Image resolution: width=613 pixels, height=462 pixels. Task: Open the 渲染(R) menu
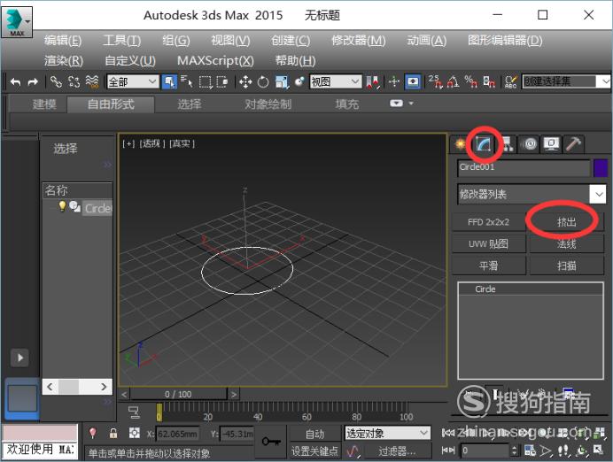pyautogui.click(x=64, y=61)
